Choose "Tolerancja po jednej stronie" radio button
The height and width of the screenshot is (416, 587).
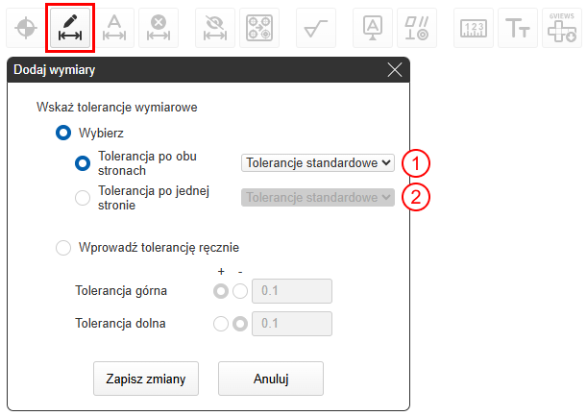coord(83,198)
